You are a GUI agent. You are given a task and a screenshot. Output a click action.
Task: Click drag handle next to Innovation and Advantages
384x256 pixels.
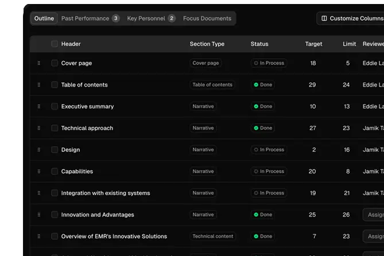(39, 215)
